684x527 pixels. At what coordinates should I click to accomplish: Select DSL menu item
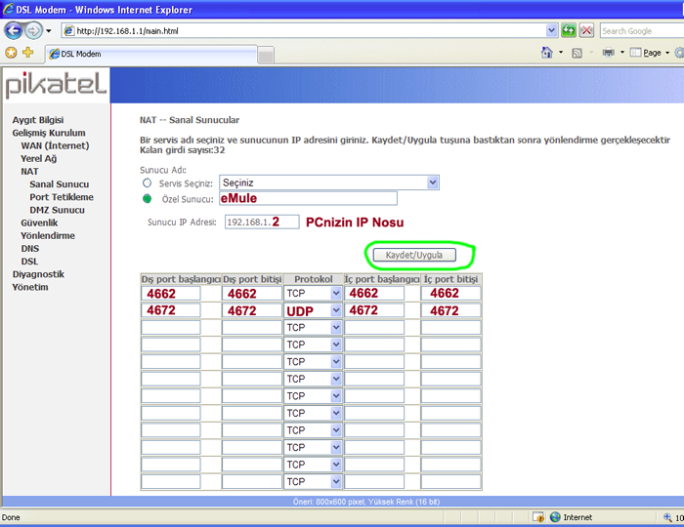point(29,262)
